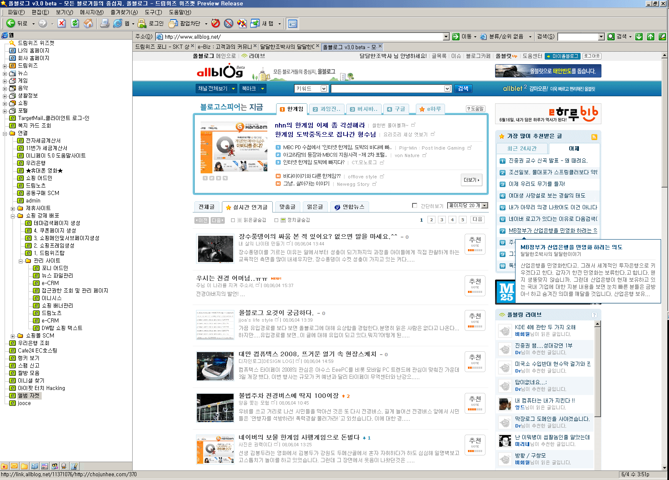Image resolution: width=669 pixels, height=480 pixels.
Task: Collapse the 관리 사이트 folder
Action: click(x=21, y=261)
